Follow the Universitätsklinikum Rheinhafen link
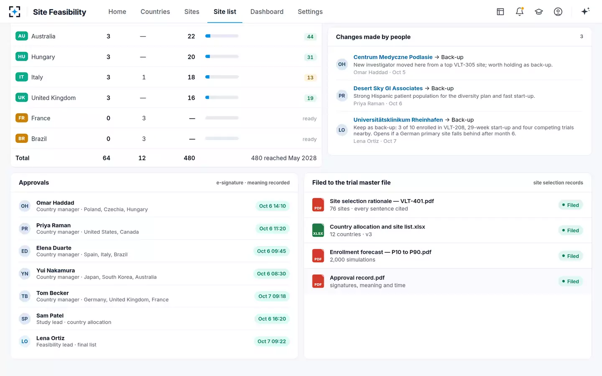The width and height of the screenshot is (602, 376). [398, 120]
